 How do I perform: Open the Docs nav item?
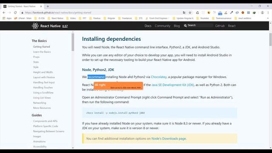click(x=148, y=26)
